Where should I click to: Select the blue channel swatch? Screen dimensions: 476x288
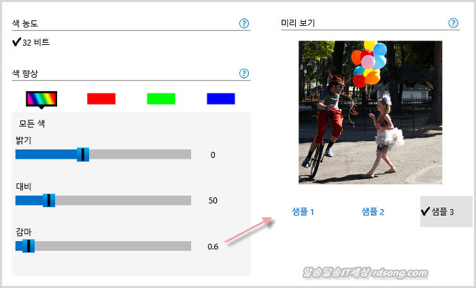pos(221,99)
